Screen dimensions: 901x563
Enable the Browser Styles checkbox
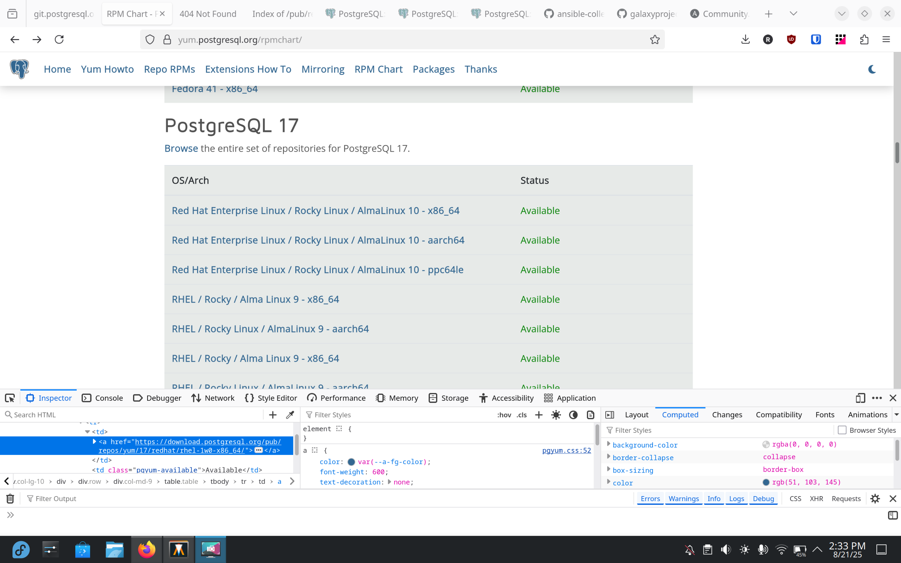tap(842, 430)
